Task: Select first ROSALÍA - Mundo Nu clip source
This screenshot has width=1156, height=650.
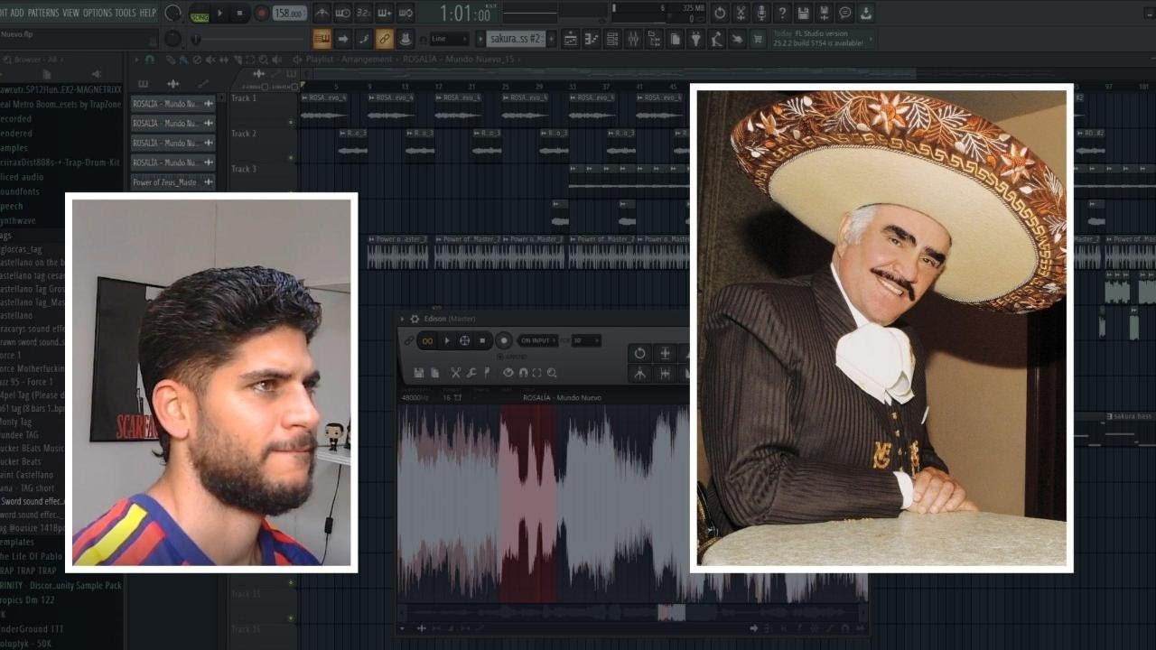Action: click(x=173, y=104)
